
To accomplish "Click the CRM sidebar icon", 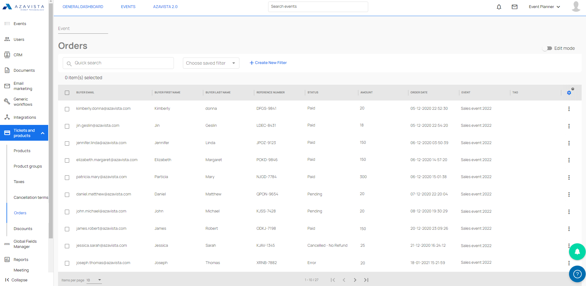I will pos(7,55).
